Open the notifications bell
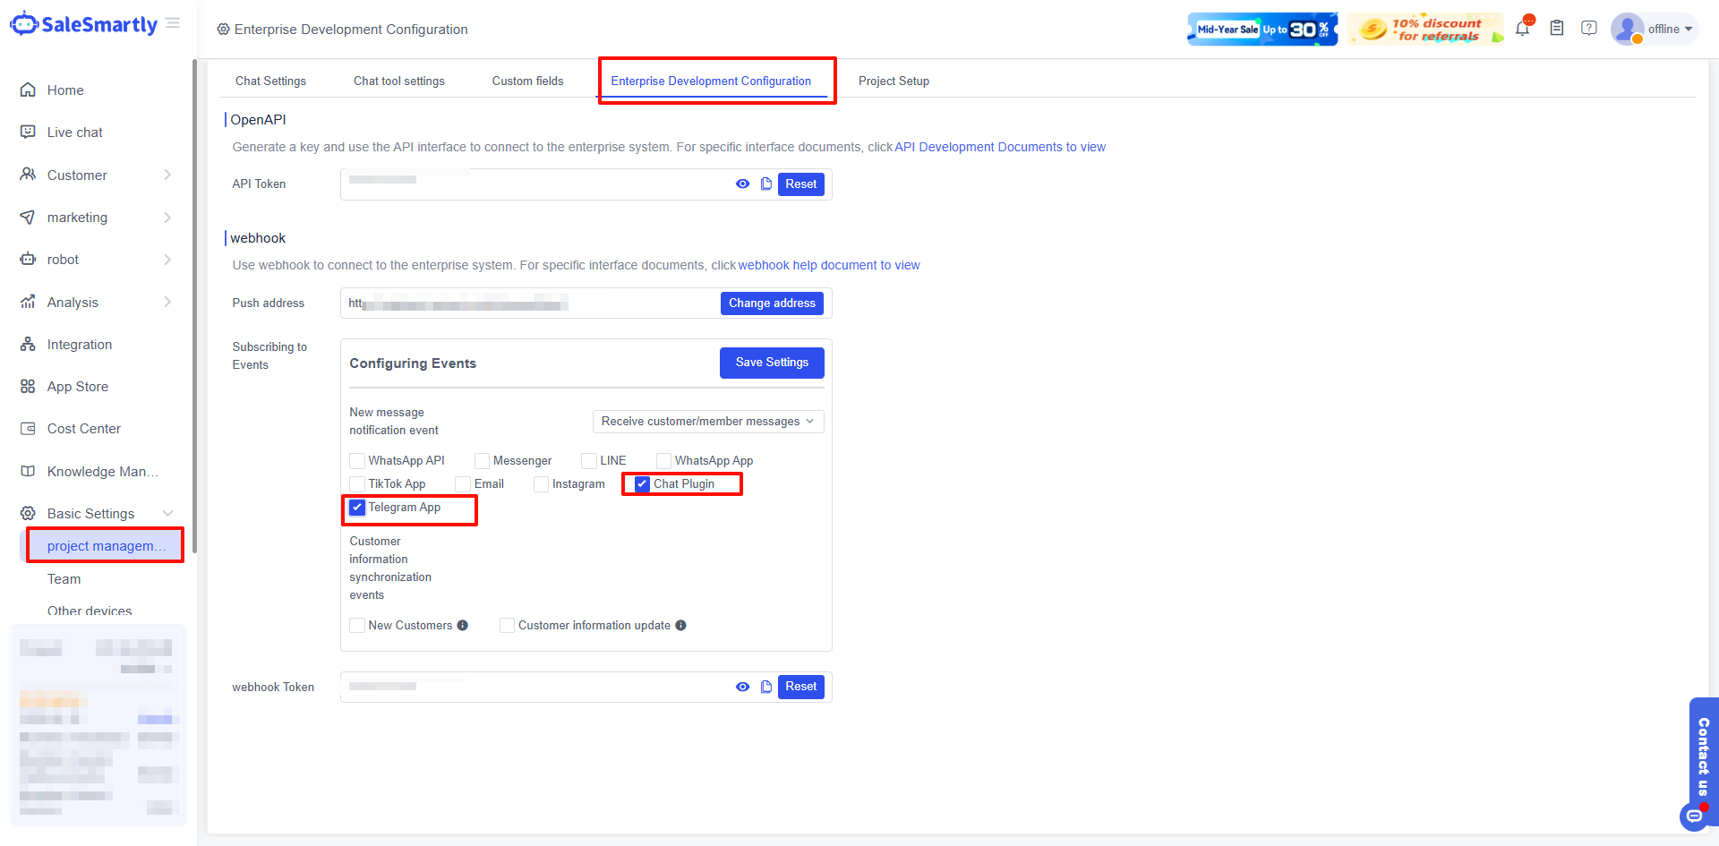Screen dimensions: 1719x846 pyautogui.click(x=1522, y=29)
